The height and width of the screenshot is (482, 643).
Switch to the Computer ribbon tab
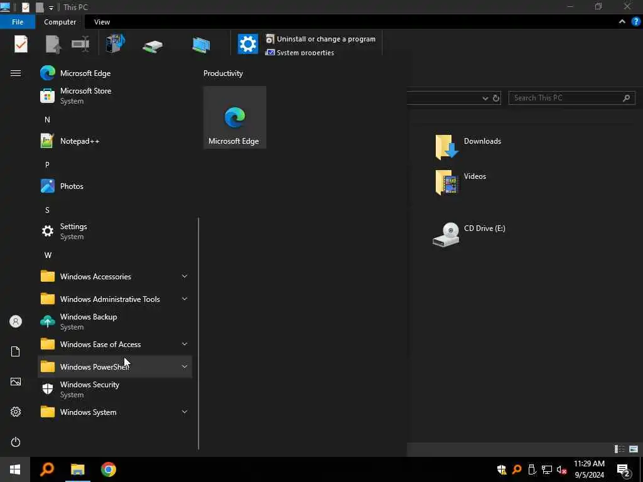(60, 22)
